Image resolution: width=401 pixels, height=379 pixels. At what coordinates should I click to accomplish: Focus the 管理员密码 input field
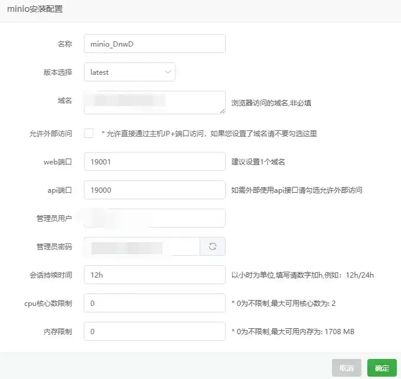[x=142, y=246]
